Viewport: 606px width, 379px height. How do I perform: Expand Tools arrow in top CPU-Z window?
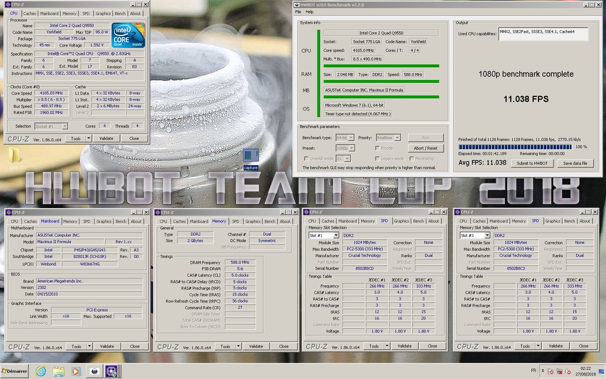click(x=89, y=138)
